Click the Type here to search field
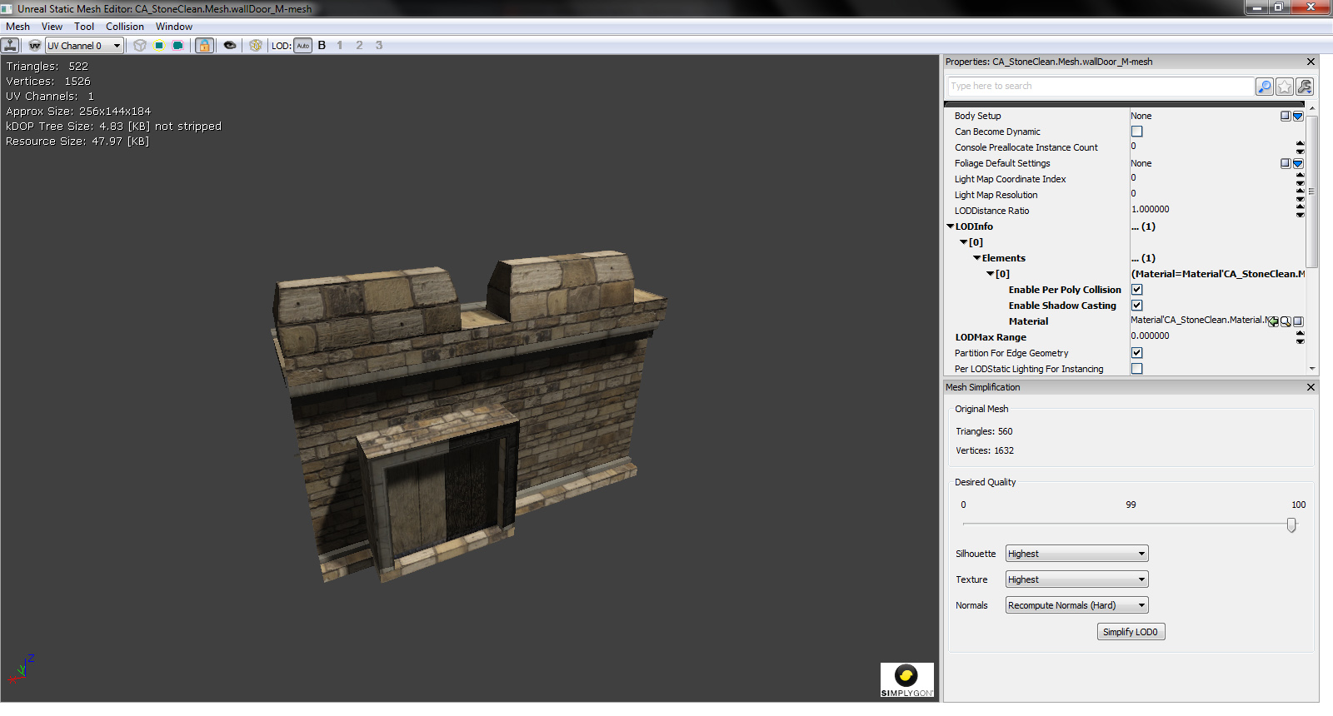This screenshot has height=716, width=1333. click(x=1100, y=87)
